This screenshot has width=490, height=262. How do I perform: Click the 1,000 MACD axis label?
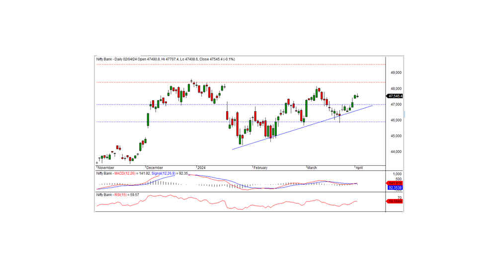[397, 174]
